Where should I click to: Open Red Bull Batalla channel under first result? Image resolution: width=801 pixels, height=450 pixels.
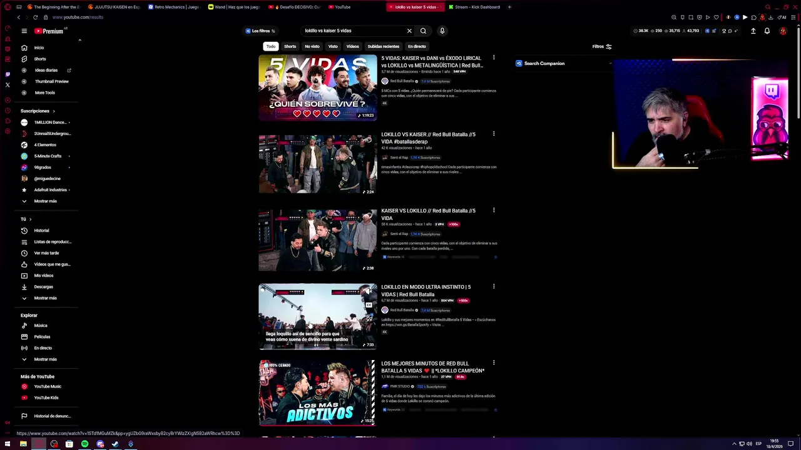point(402,81)
